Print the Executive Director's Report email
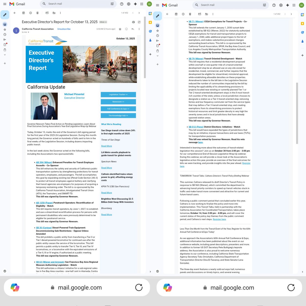The height and width of the screenshot is (306, 306). pyautogui.click(x=133, y=22)
